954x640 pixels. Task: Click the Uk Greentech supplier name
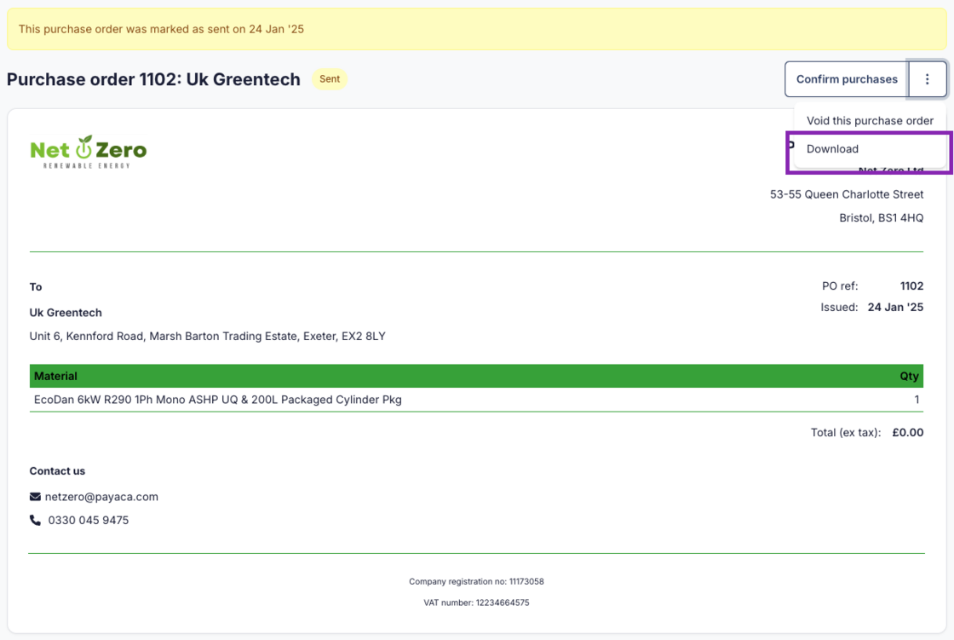point(66,313)
